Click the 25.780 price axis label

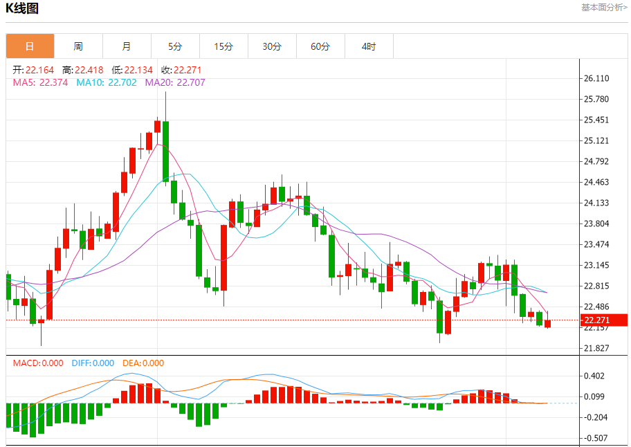click(596, 99)
